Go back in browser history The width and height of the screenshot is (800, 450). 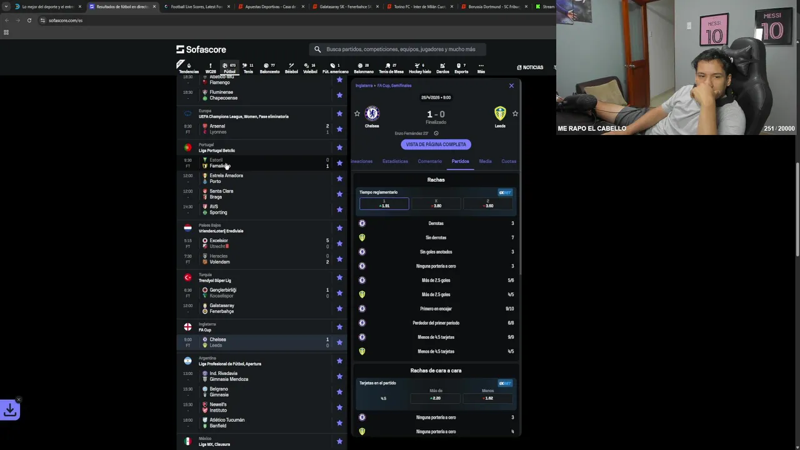click(x=6, y=20)
